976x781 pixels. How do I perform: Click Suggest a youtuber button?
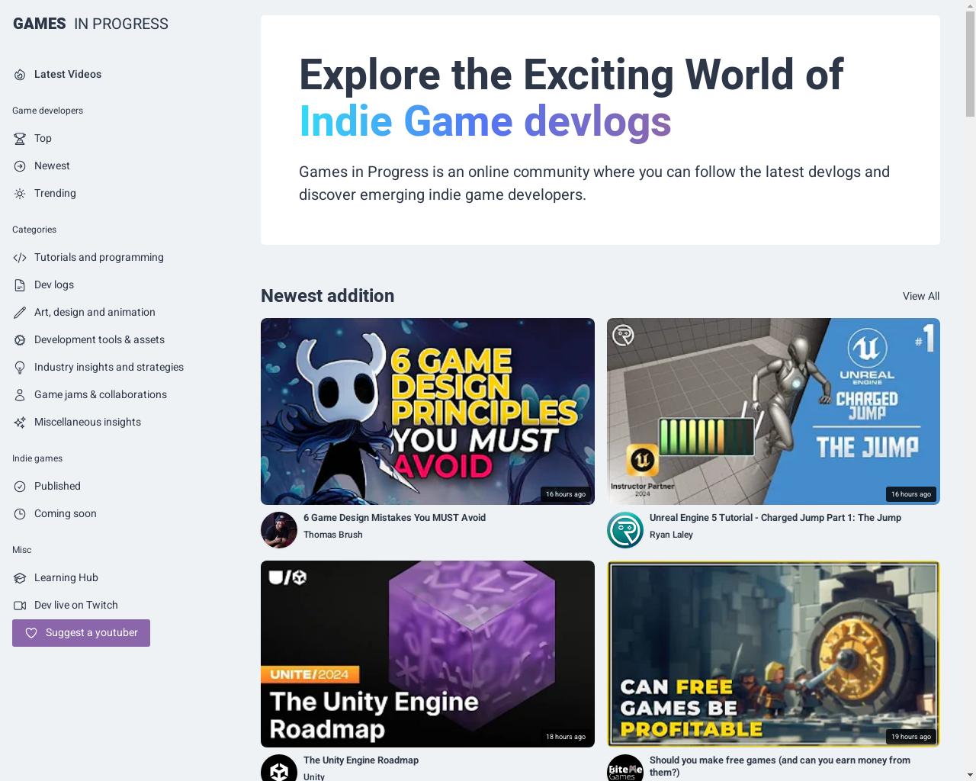coord(81,633)
